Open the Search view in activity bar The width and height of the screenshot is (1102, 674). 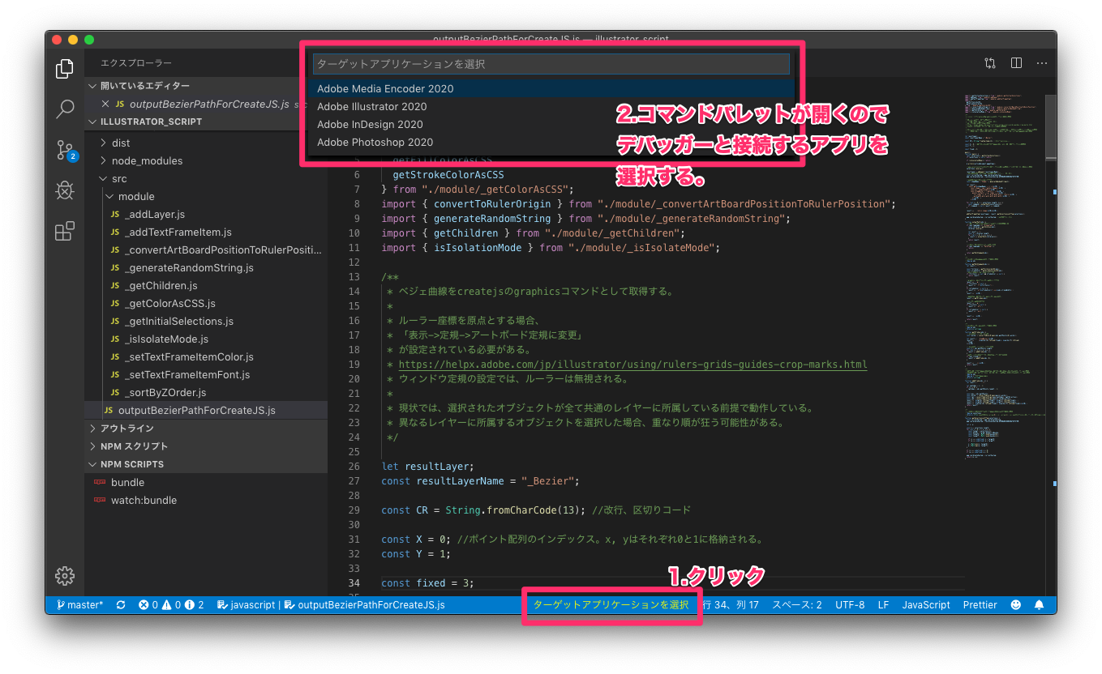(x=65, y=109)
